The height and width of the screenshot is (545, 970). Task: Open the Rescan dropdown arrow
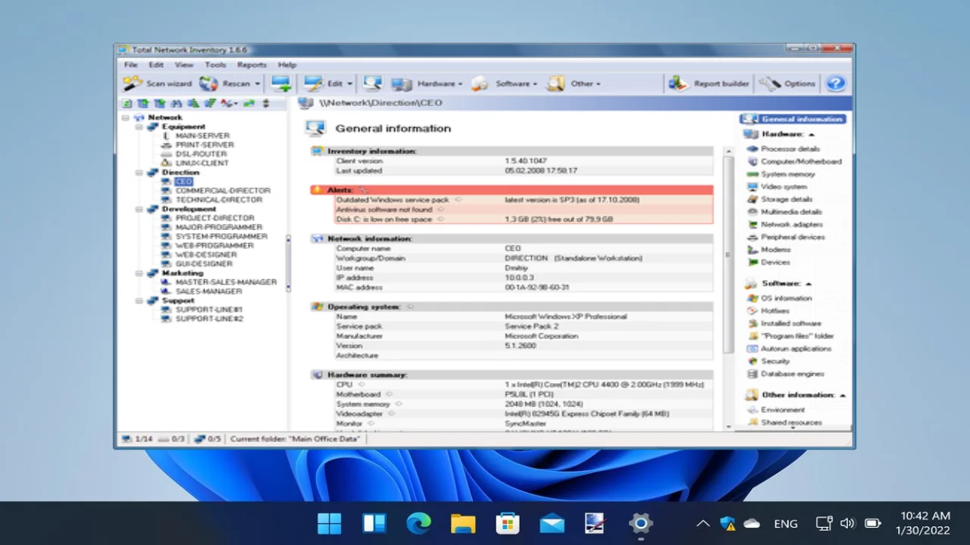[x=258, y=84]
